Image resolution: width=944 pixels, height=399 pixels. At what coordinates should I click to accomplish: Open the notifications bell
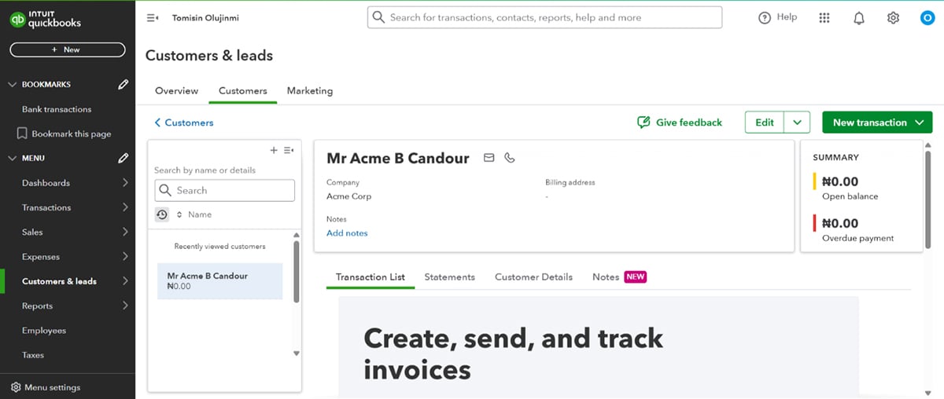[859, 17]
